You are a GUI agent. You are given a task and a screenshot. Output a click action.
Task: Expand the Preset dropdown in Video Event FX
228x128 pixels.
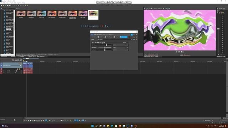[x=131, y=39]
